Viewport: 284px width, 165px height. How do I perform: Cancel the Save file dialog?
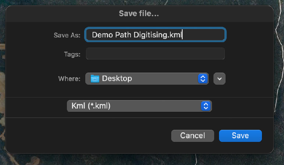click(193, 136)
